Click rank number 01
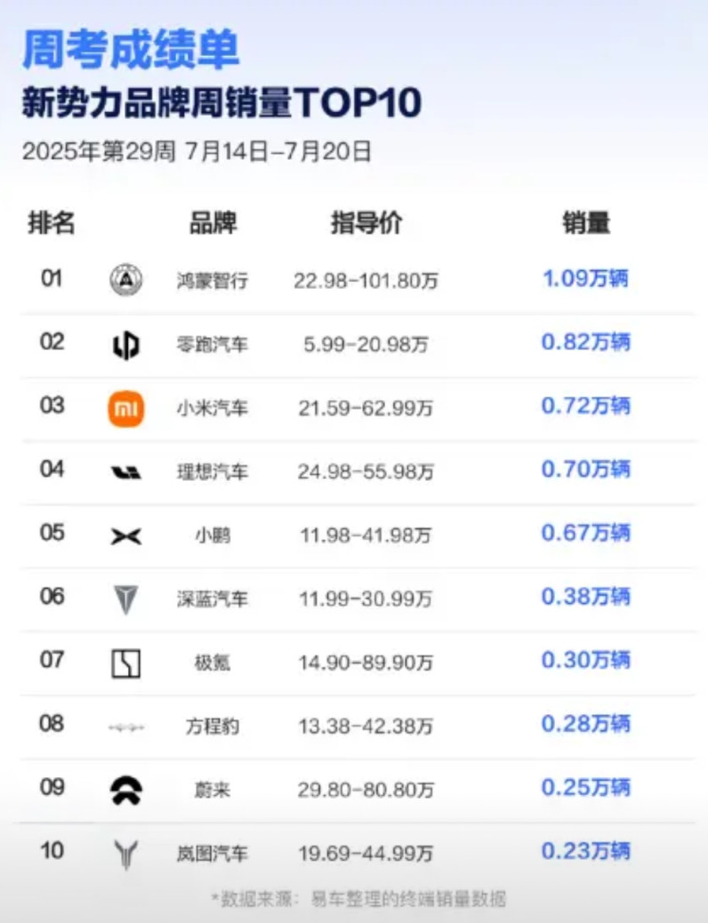 [52, 277]
